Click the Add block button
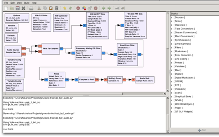219x137 pixels. click(x=202, y=130)
